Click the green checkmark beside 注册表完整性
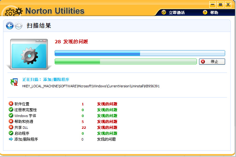The height and width of the screenshot is (157, 236). pyautogui.click(x=11, y=109)
